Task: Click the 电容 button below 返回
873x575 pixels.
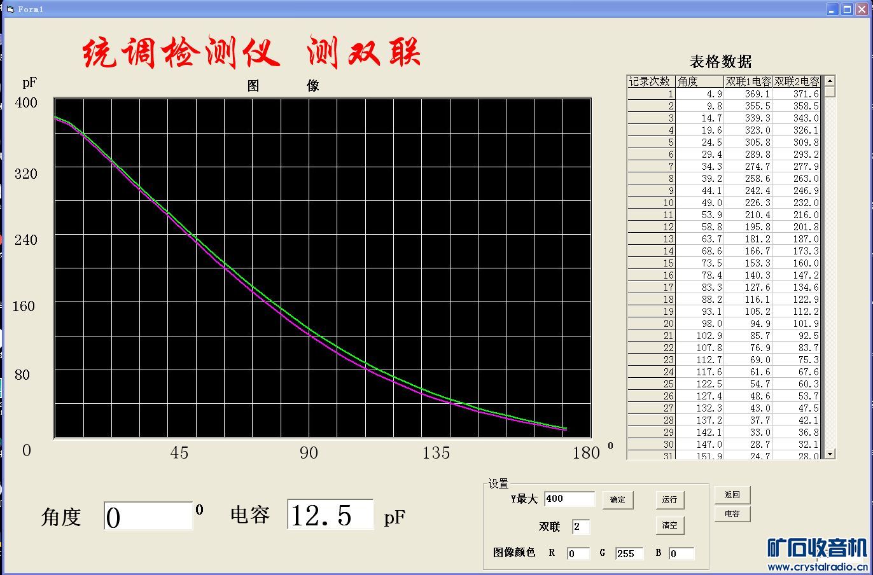Action: 732,514
